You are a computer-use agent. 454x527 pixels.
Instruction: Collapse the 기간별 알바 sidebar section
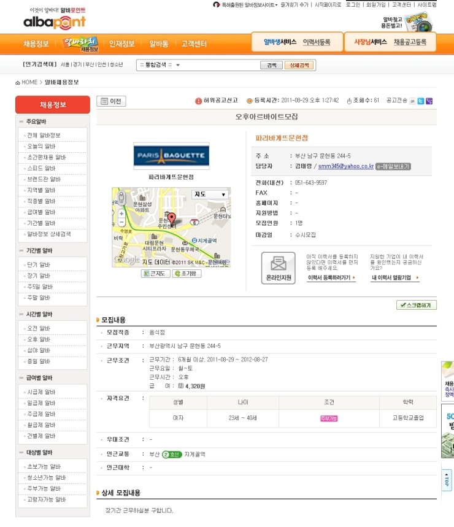(x=21, y=251)
